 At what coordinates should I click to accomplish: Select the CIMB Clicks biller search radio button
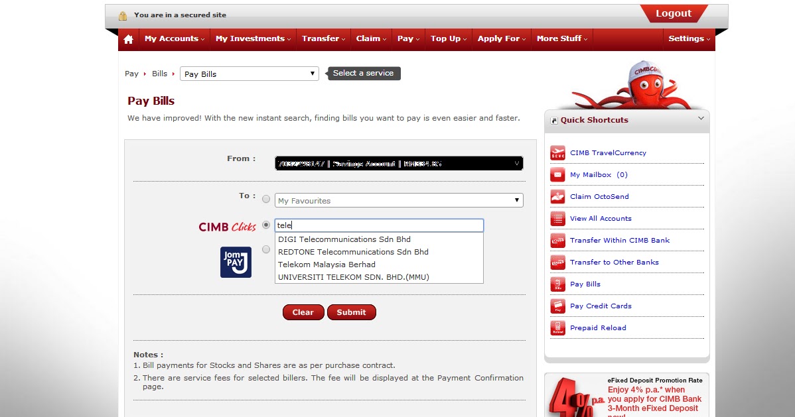point(265,225)
